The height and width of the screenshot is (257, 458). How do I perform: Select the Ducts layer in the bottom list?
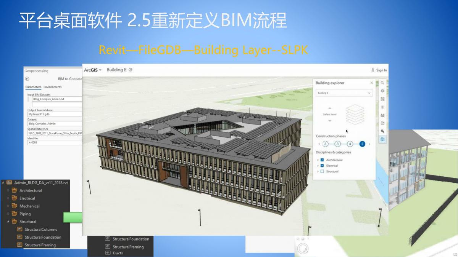[x=118, y=253]
